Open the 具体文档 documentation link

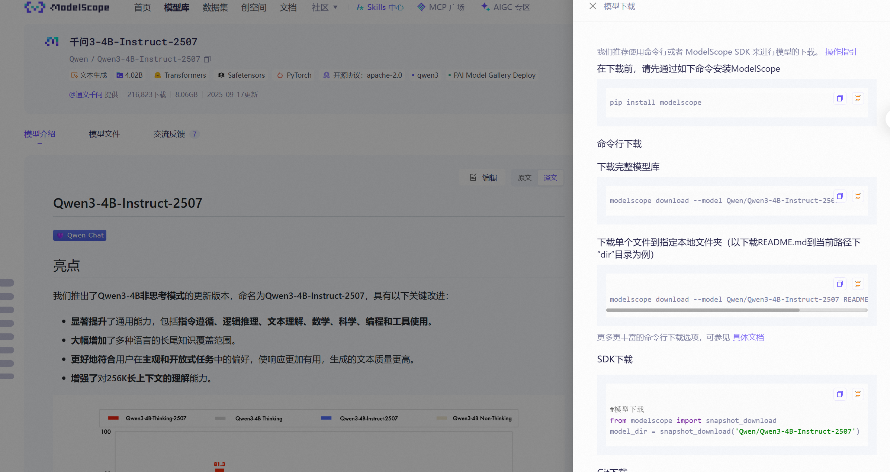[x=748, y=337]
